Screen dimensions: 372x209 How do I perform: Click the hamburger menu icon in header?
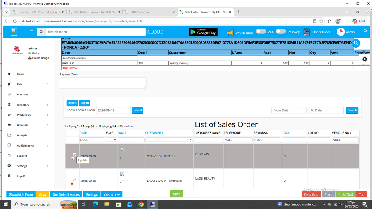[x=32, y=31]
